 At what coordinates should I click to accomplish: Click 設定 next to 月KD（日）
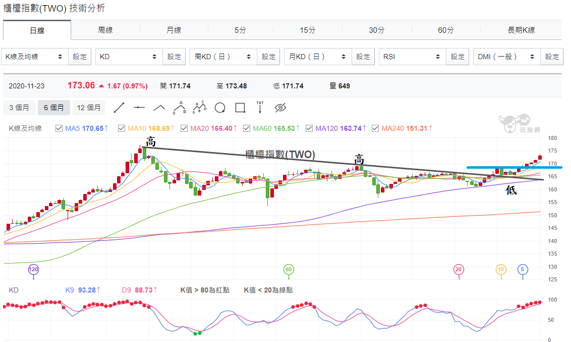tap(363, 57)
